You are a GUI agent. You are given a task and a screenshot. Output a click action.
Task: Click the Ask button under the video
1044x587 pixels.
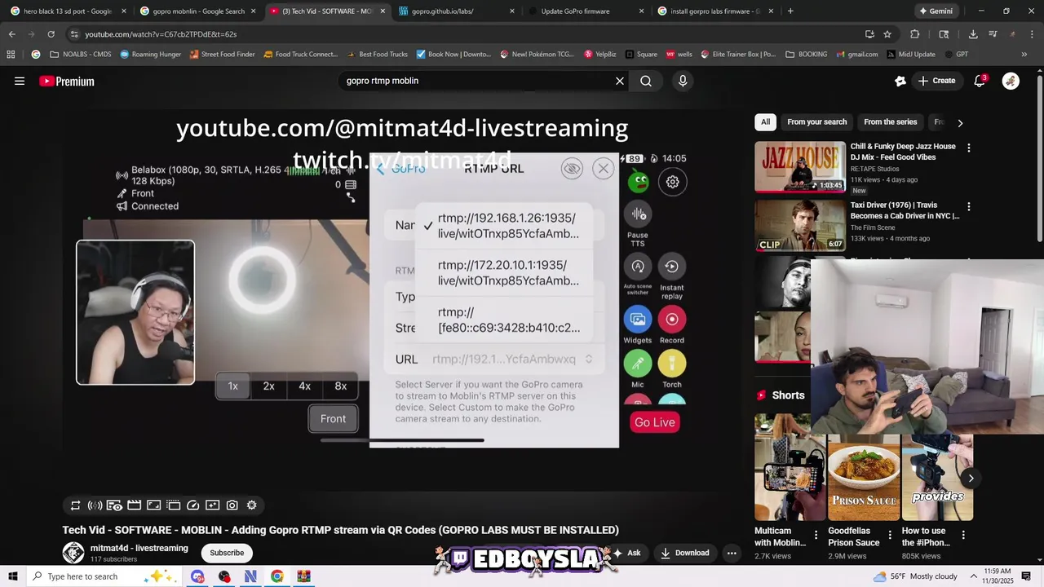point(626,553)
